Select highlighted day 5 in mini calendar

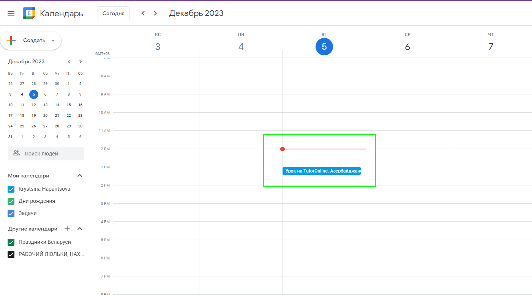pyautogui.click(x=34, y=94)
